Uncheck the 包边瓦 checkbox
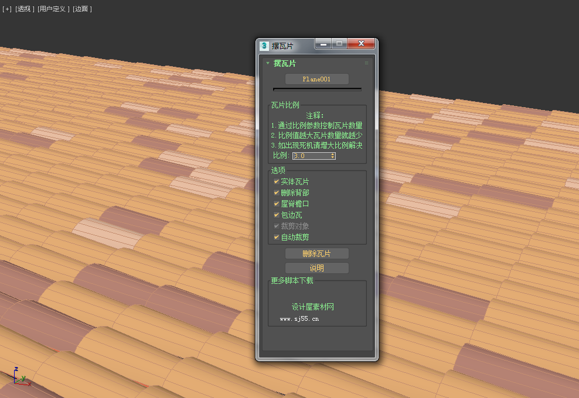Screen dimensions: 579x398 point(276,215)
